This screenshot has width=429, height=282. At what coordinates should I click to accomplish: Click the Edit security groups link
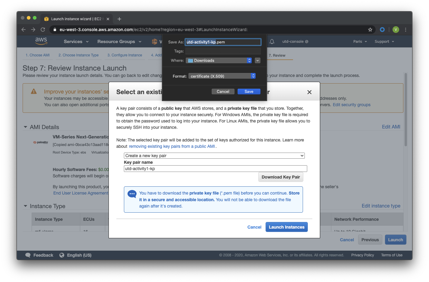coord(352,105)
